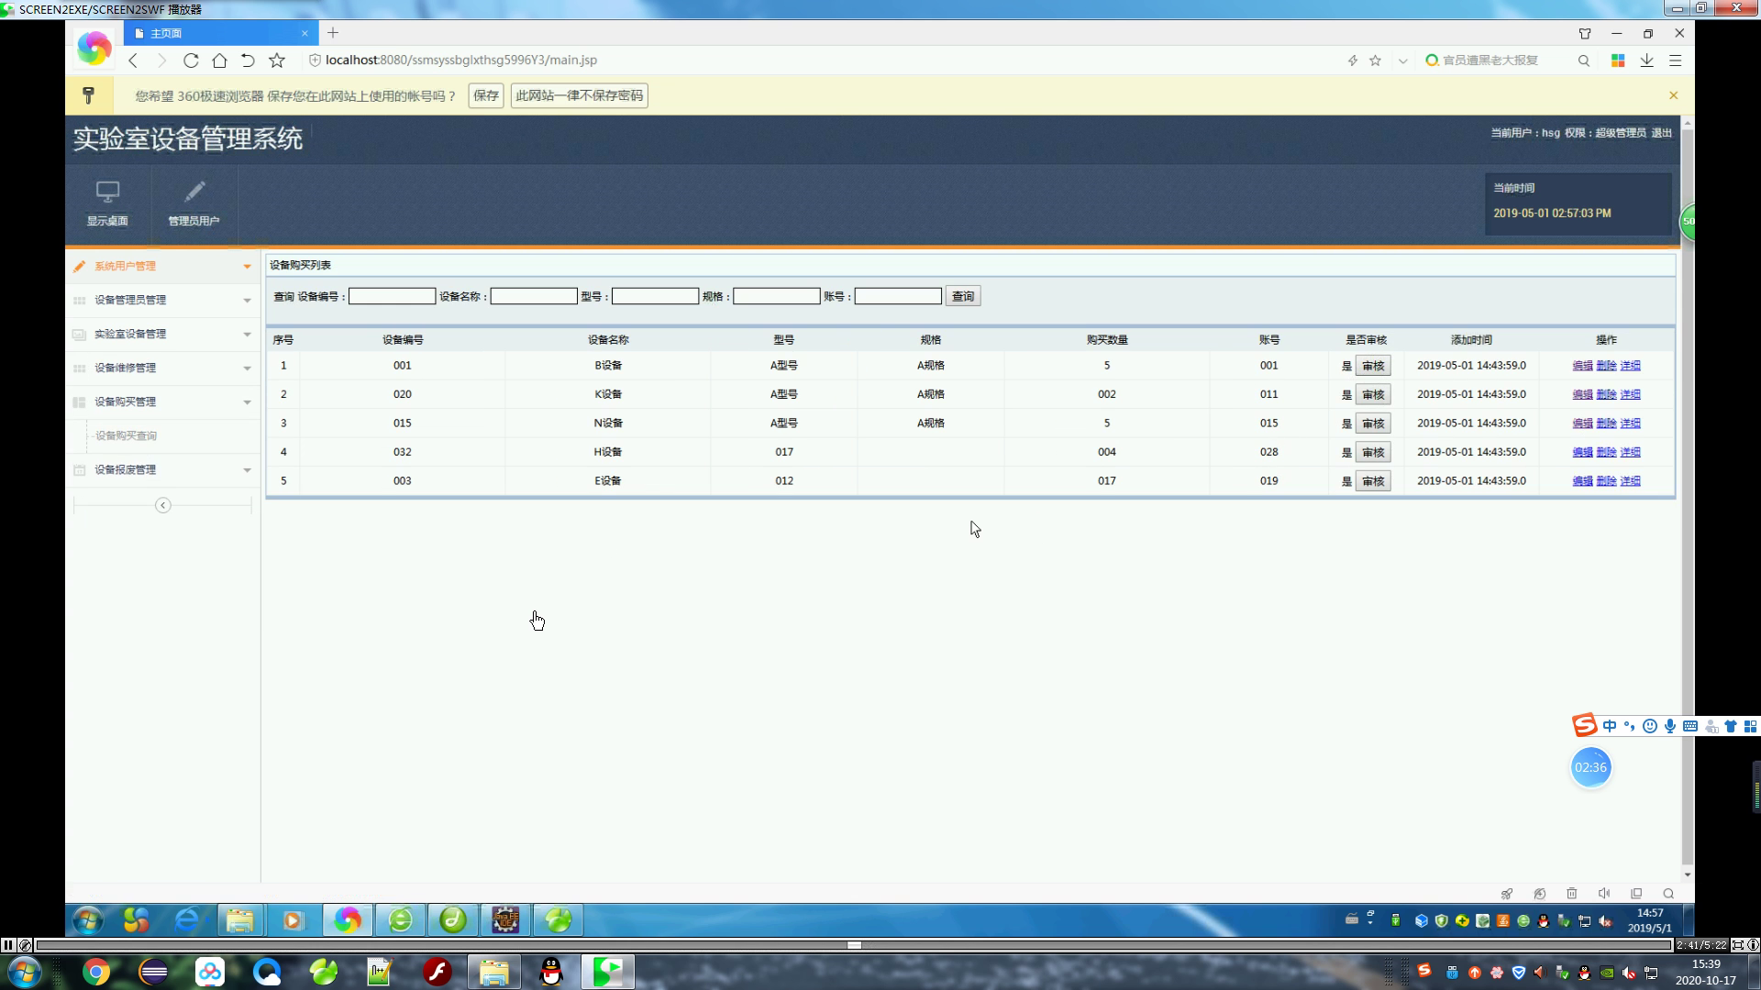Click the 2019-05-01 02:57:03 PM time text
This screenshot has width=1761, height=990.
1552,213
